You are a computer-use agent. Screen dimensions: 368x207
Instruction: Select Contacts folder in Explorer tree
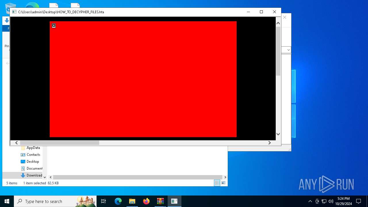(x=33, y=155)
